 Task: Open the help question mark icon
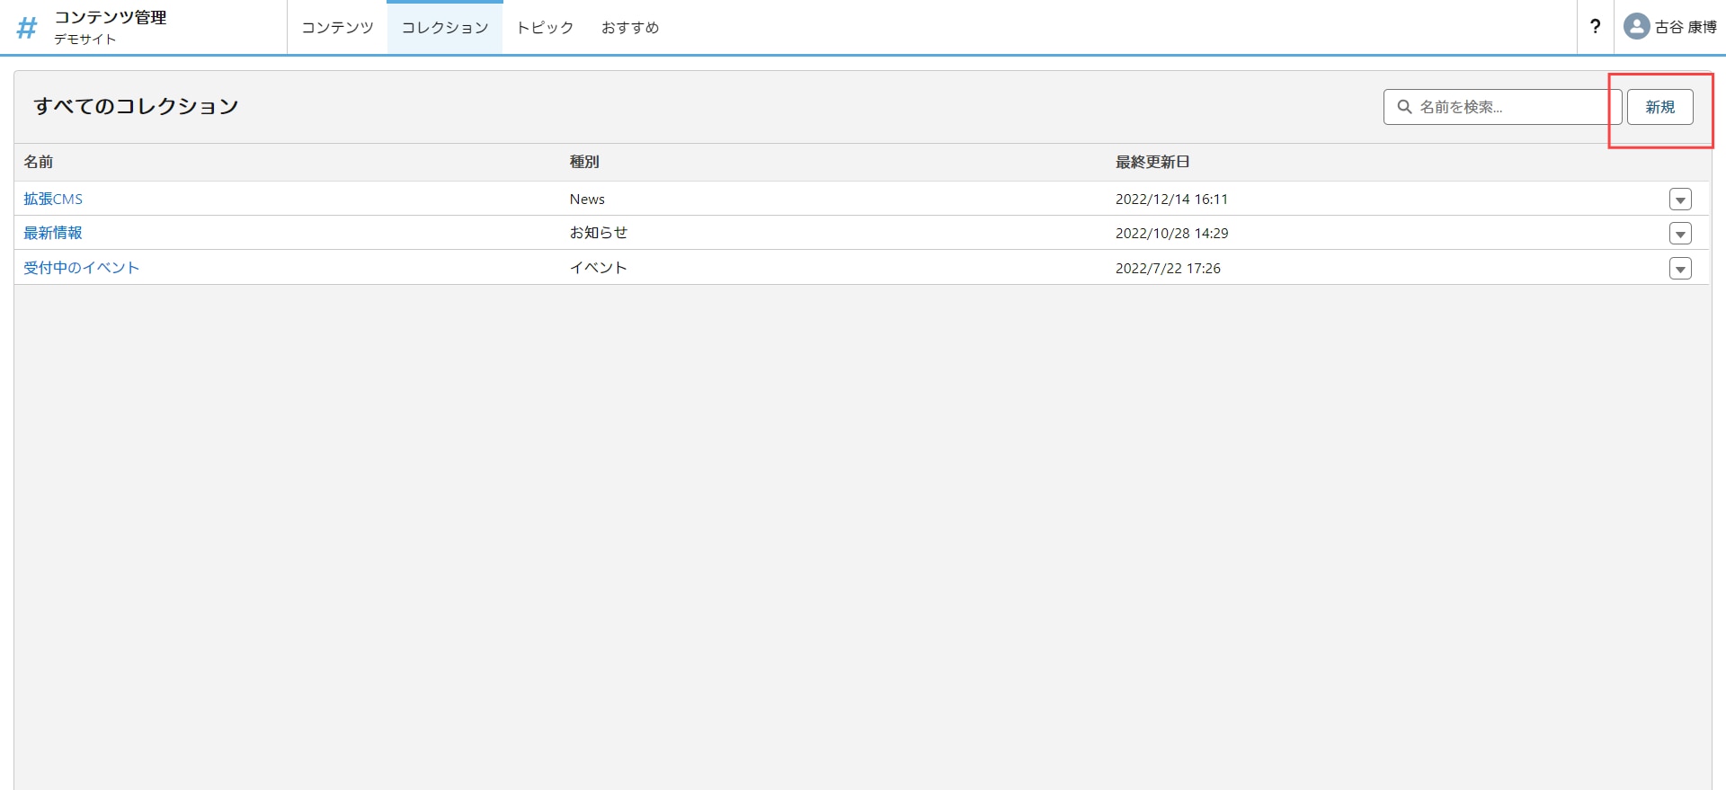[1595, 27]
